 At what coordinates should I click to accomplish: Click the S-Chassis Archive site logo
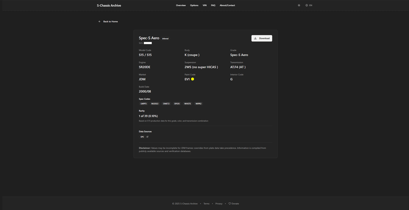click(109, 5)
